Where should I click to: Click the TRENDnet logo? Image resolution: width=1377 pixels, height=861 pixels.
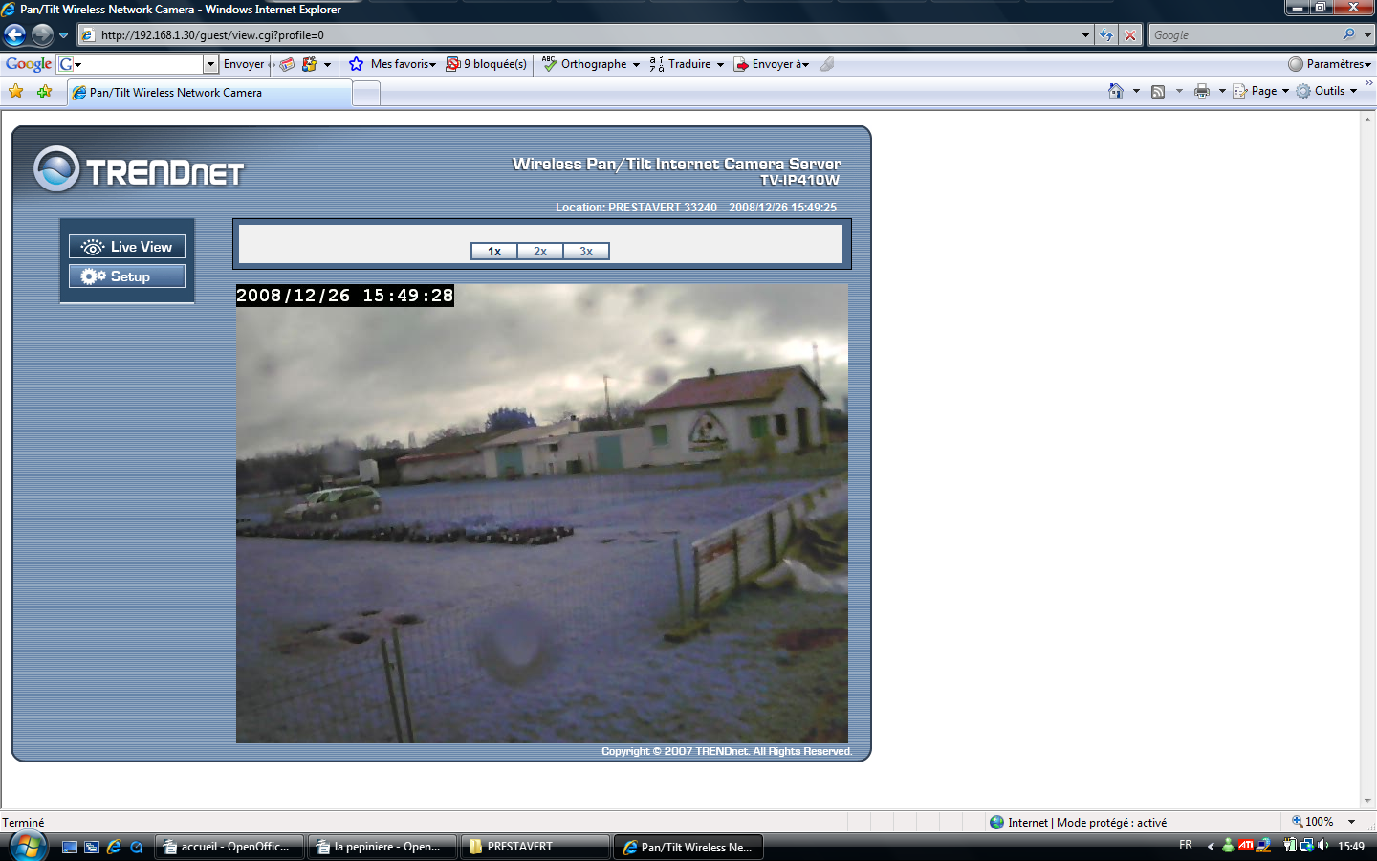pos(139,170)
